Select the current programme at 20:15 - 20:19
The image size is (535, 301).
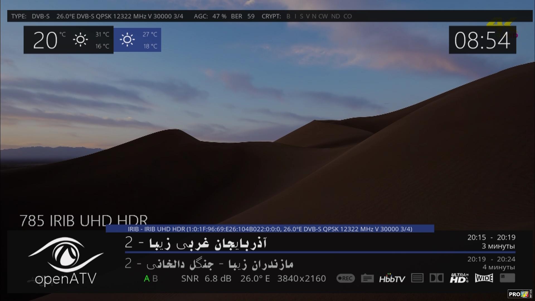click(x=196, y=243)
